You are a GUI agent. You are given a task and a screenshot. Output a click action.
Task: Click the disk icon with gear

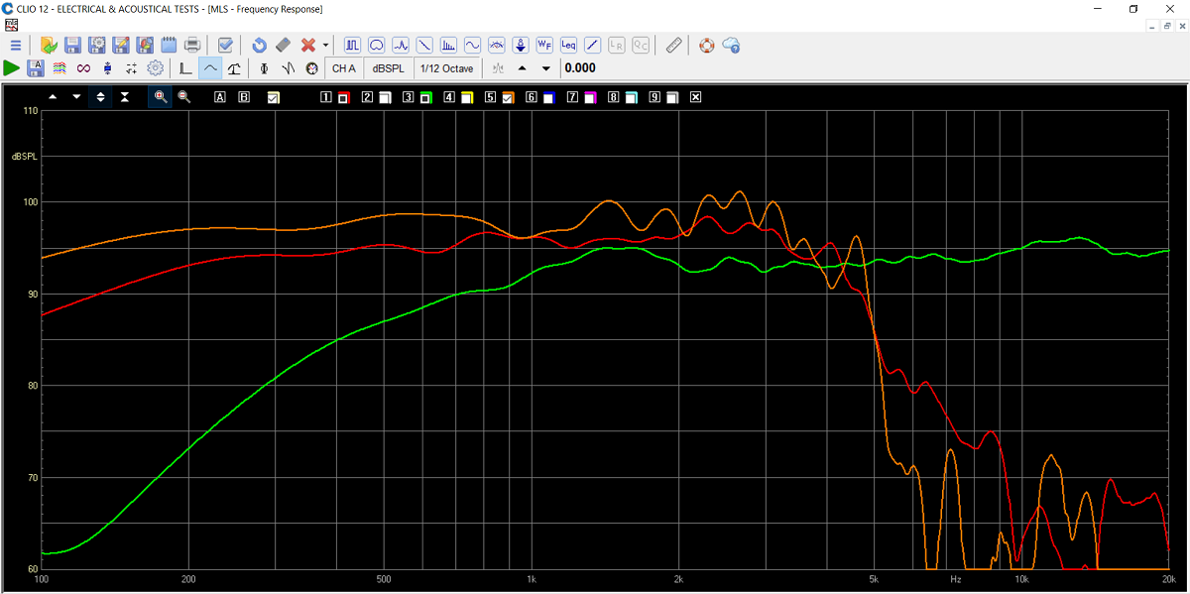[97, 46]
